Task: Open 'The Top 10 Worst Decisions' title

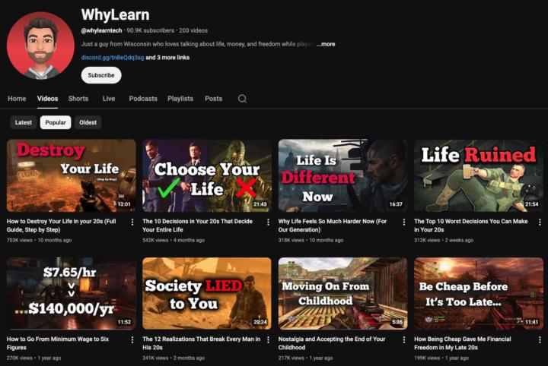Action: [x=471, y=226]
